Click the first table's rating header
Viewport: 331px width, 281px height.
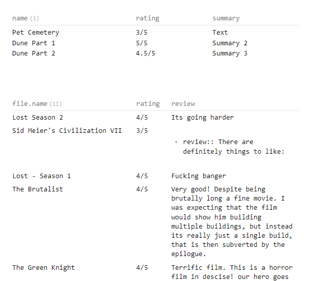click(148, 18)
